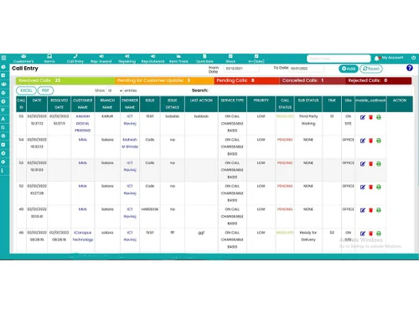This screenshot has height=314, width=419.
Task: Export table with PDF button
Action: 45,90
